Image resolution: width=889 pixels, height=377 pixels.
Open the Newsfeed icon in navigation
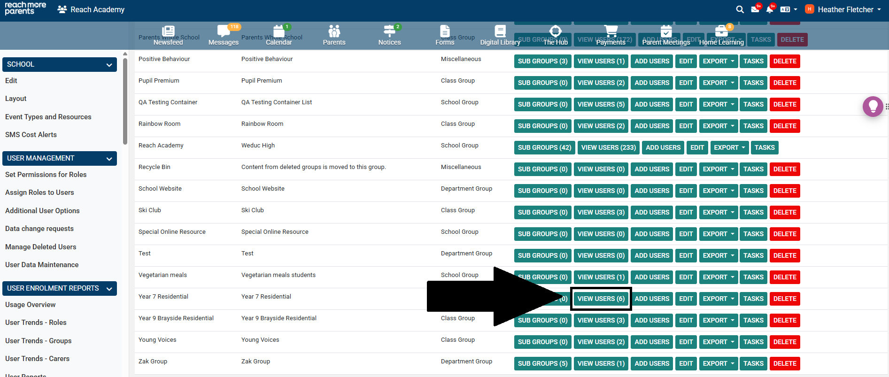(168, 35)
